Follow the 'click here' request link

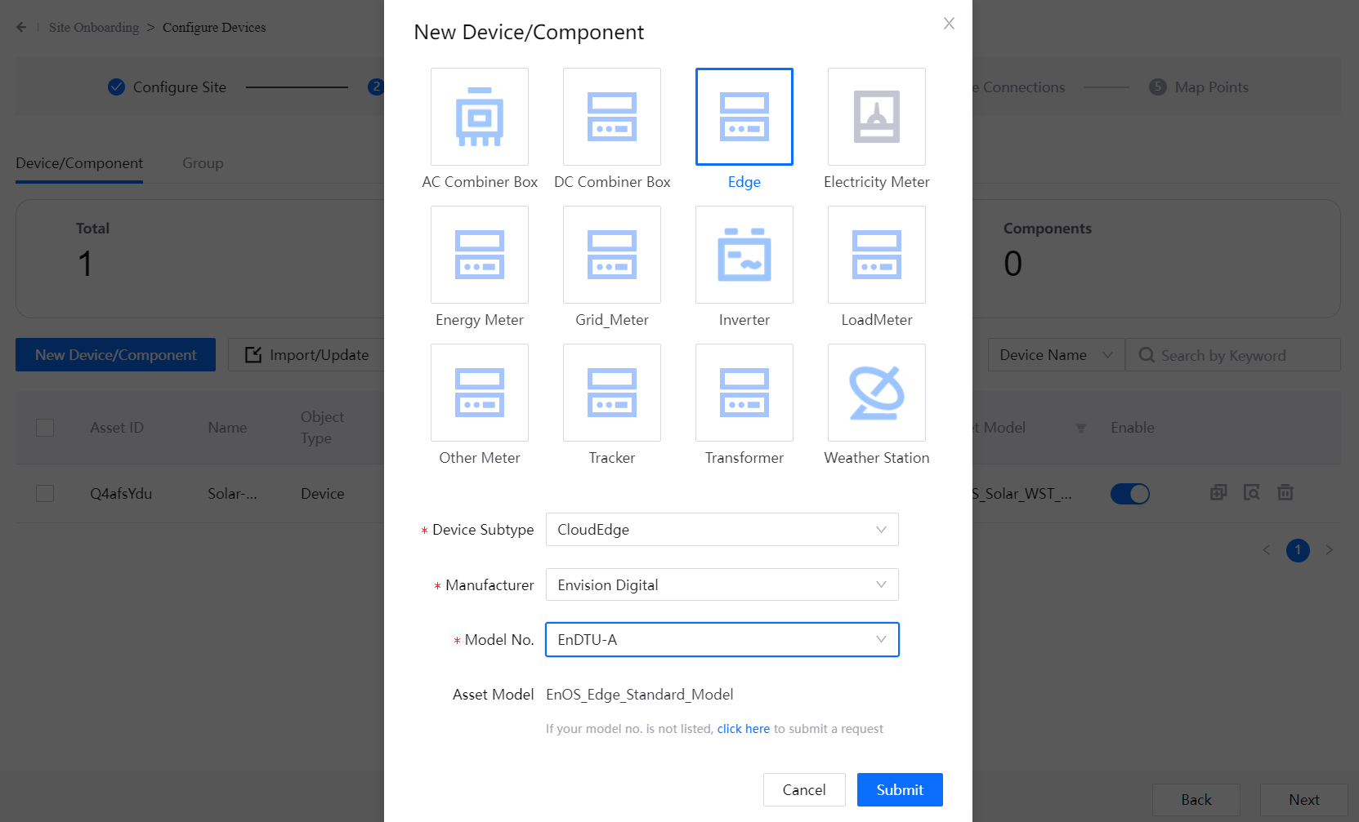pyautogui.click(x=743, y=729)
